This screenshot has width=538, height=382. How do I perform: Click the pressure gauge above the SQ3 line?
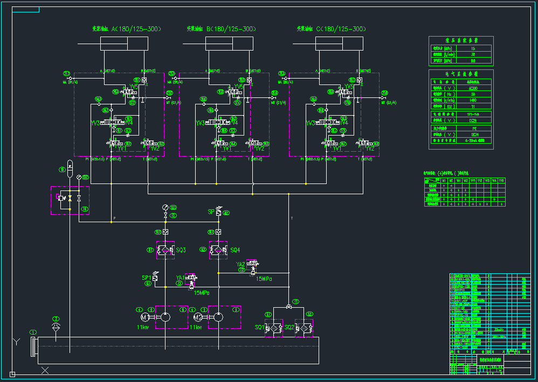click(x=165, y=208)
